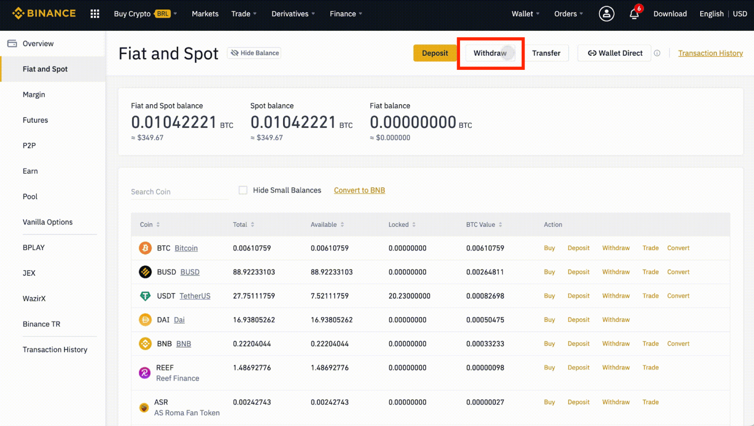Open Transaction History link at top right
754x426 pixels.
click(710, 53)
